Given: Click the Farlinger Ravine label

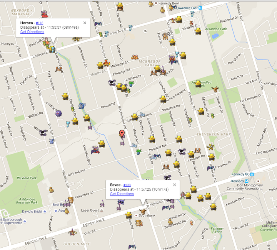Looking at the screenshot, I should tap(217, 230).
